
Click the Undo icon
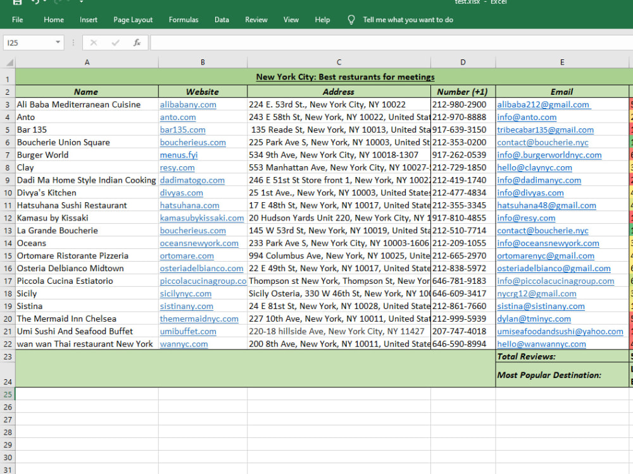pyautogui.click(x=36, y=3)
